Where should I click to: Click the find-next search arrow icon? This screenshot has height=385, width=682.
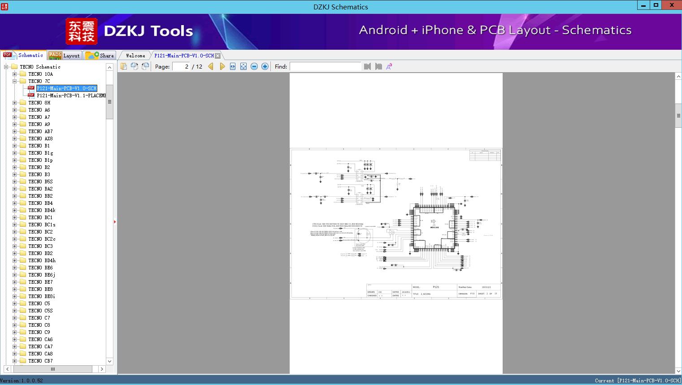click(378, 66)
